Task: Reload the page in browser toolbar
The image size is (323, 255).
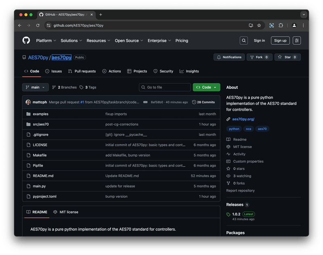Action: tap(38, 25)
